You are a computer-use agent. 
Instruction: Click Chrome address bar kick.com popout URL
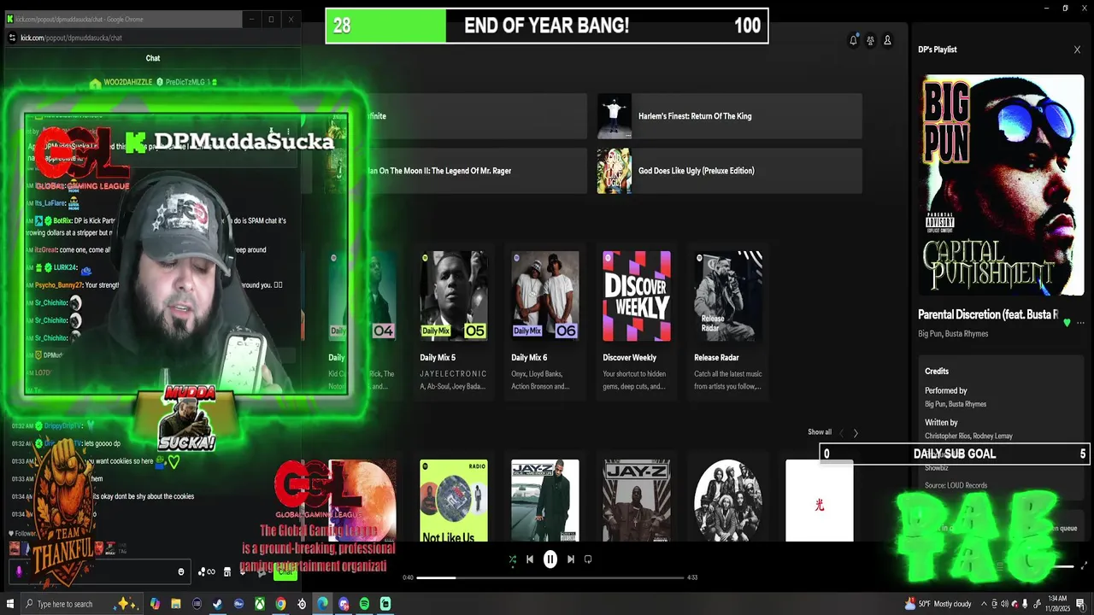coord(72,38)
